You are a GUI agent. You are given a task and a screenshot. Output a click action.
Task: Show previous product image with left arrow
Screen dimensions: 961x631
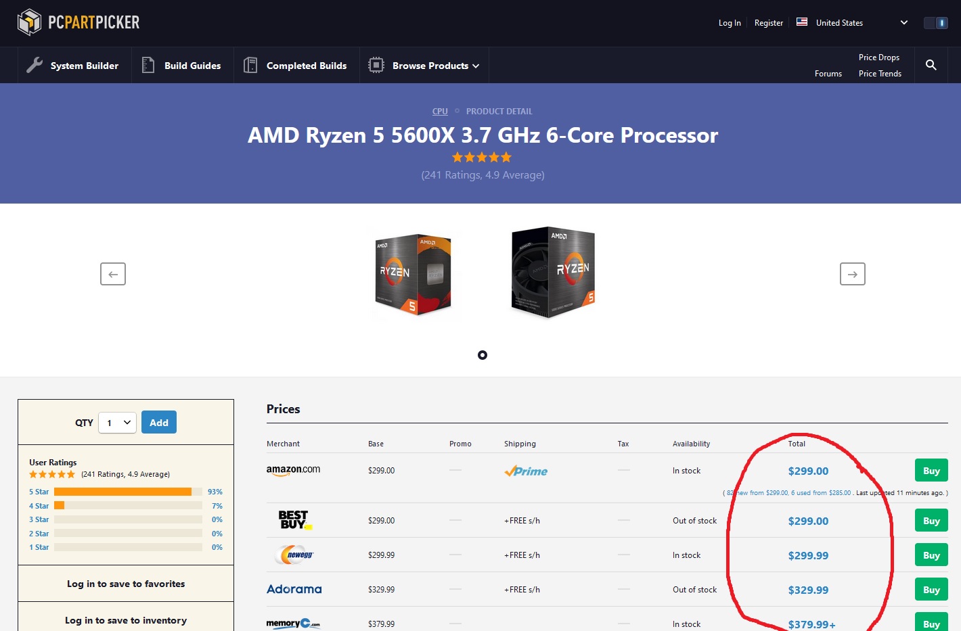click(113, 274)
